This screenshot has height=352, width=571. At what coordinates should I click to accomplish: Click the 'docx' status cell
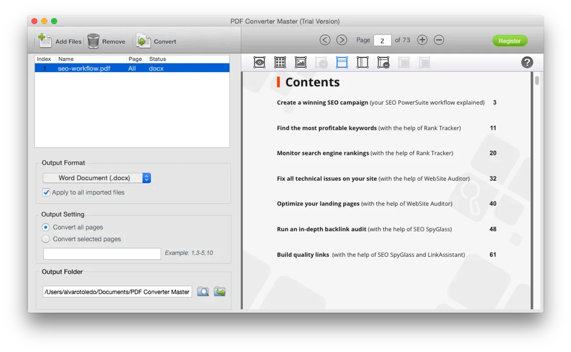(x=156, y=68)
